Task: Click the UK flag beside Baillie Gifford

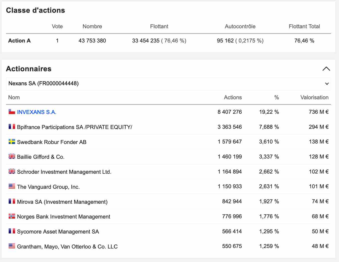Action: pos(12,156)
